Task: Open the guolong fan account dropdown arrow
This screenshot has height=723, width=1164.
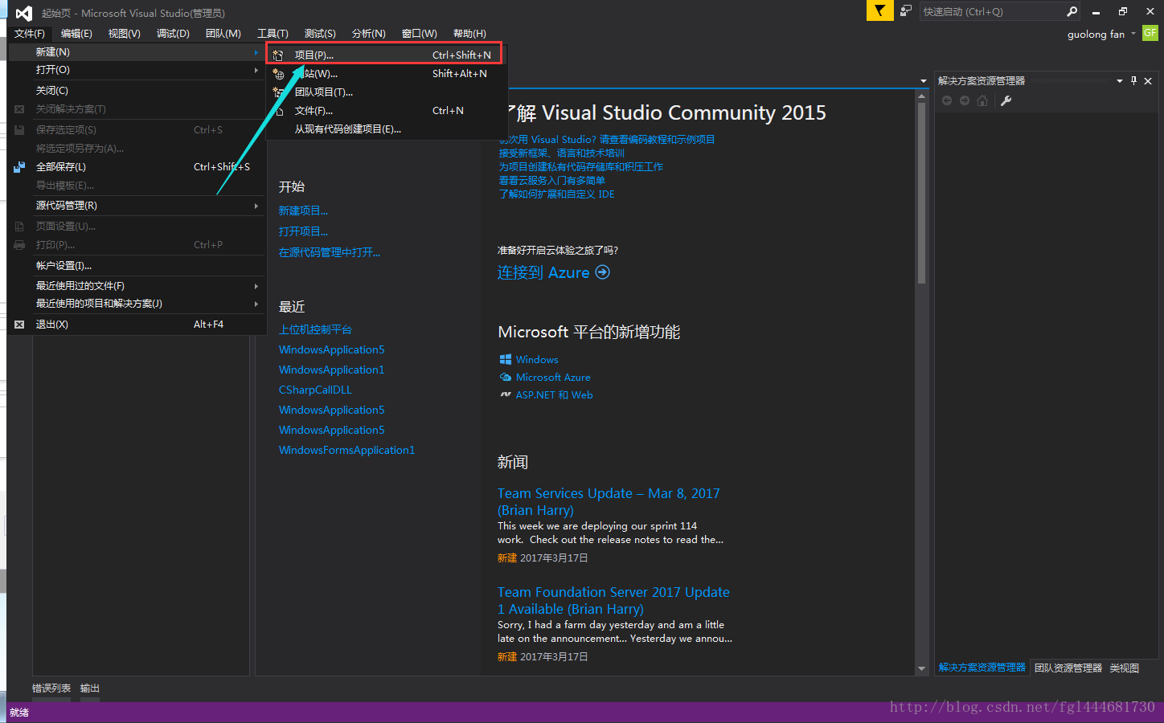Action: [1133, 34]
